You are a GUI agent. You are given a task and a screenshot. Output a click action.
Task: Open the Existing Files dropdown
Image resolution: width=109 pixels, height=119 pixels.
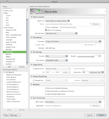[x=61, y=33]
